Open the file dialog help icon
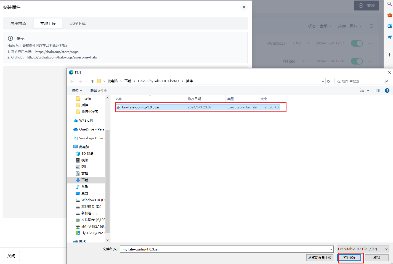The width and height of the screenshot is (393, 264). (387, 90)
